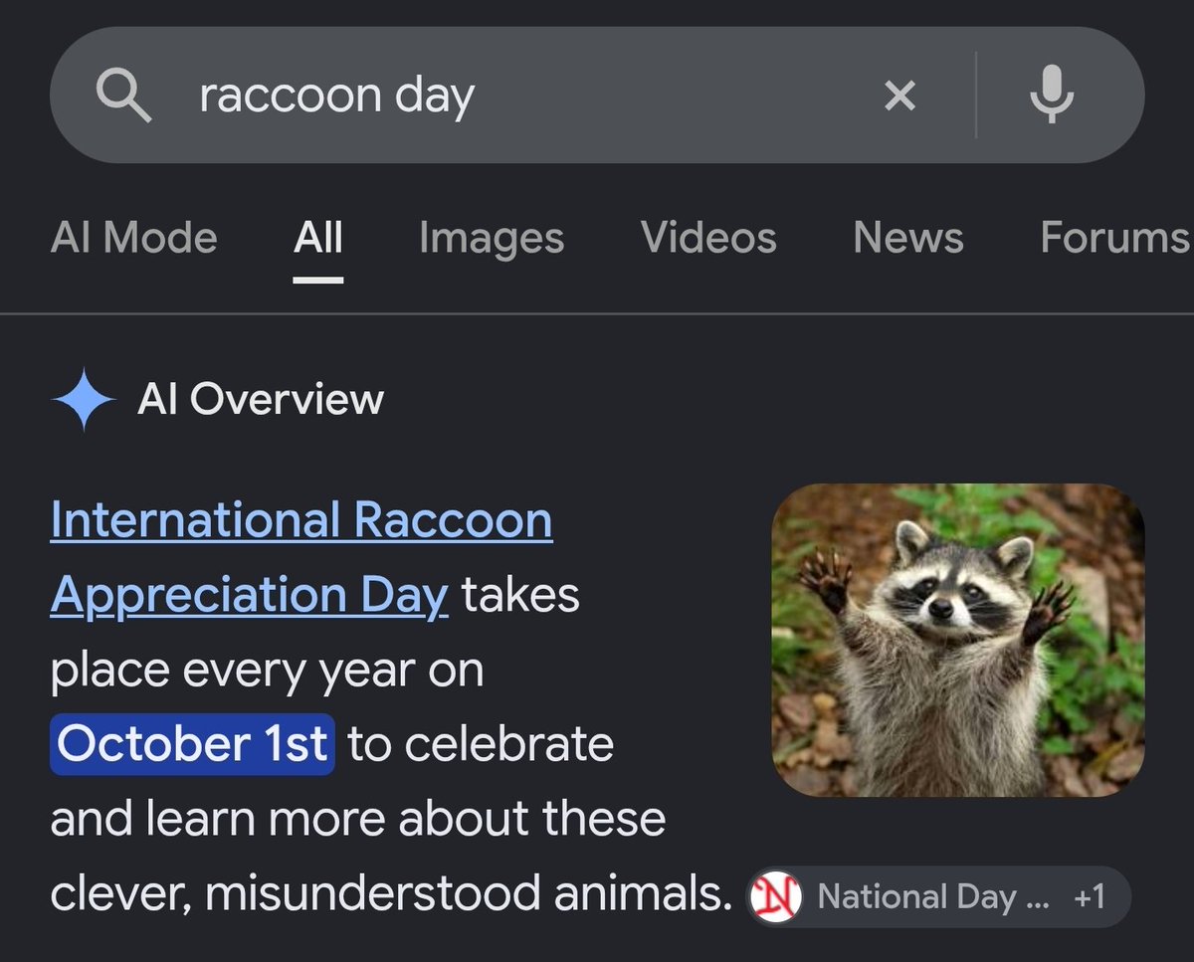Start voice search with the microphone icon
The width and height of the screenshot is (1194, 962).
tap(1052, 96)
